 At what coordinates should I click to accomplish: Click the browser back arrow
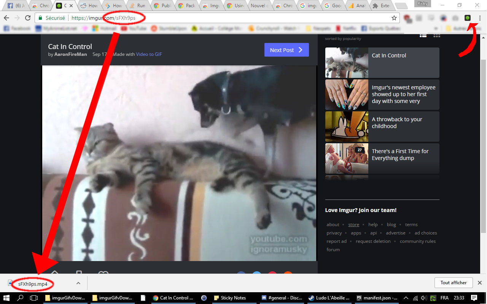(x=6, y=17)
